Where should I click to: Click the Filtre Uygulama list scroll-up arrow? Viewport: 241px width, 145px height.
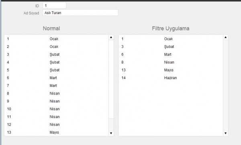click(x=225, y=37)
